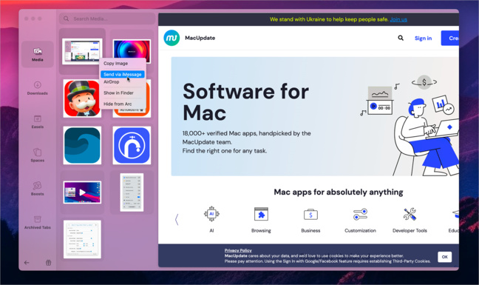Click the Sign in link
The image size is (479, 285).
pyautogui.click(x=423, y=38)
